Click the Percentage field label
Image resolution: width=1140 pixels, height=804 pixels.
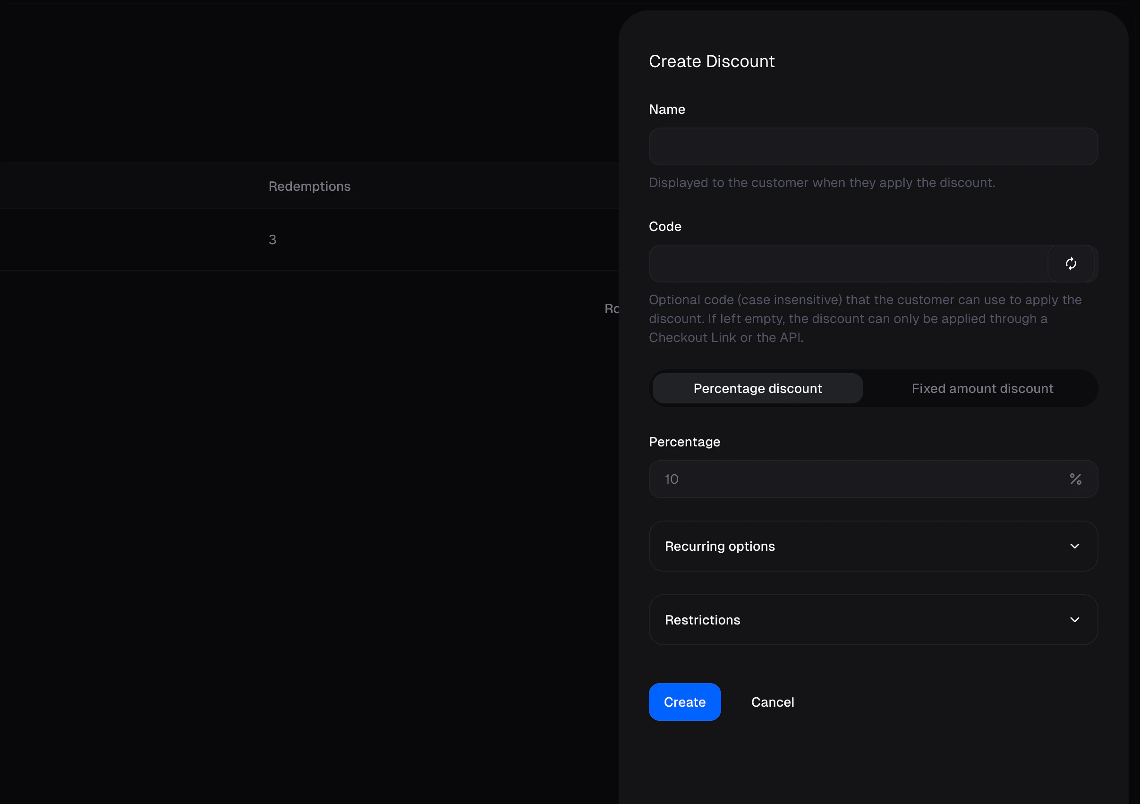[684, 442]
